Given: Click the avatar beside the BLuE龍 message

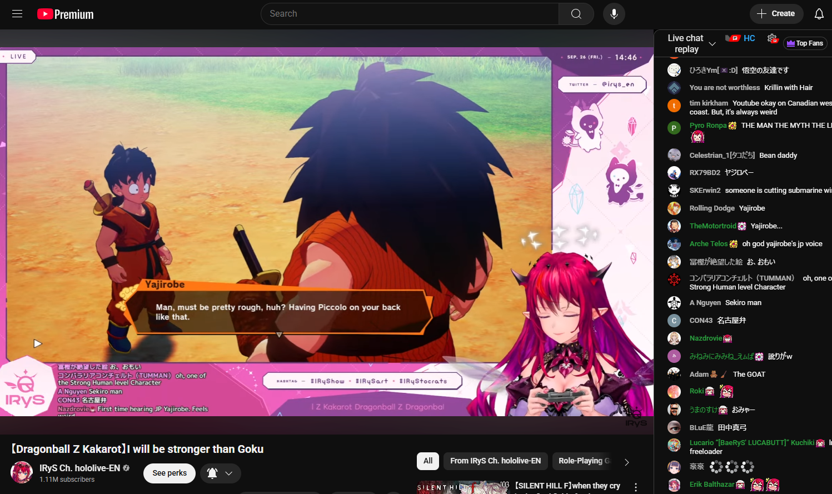Looking at the screenshot, I should (674, 427).
